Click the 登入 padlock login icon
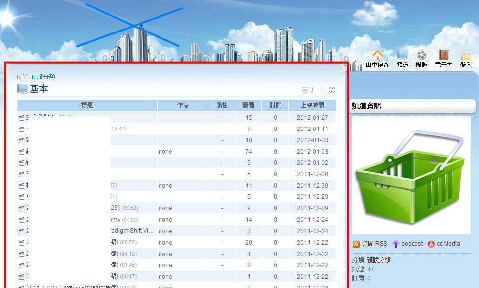This screenshot has width=479, height=288. tap(466, 55)
